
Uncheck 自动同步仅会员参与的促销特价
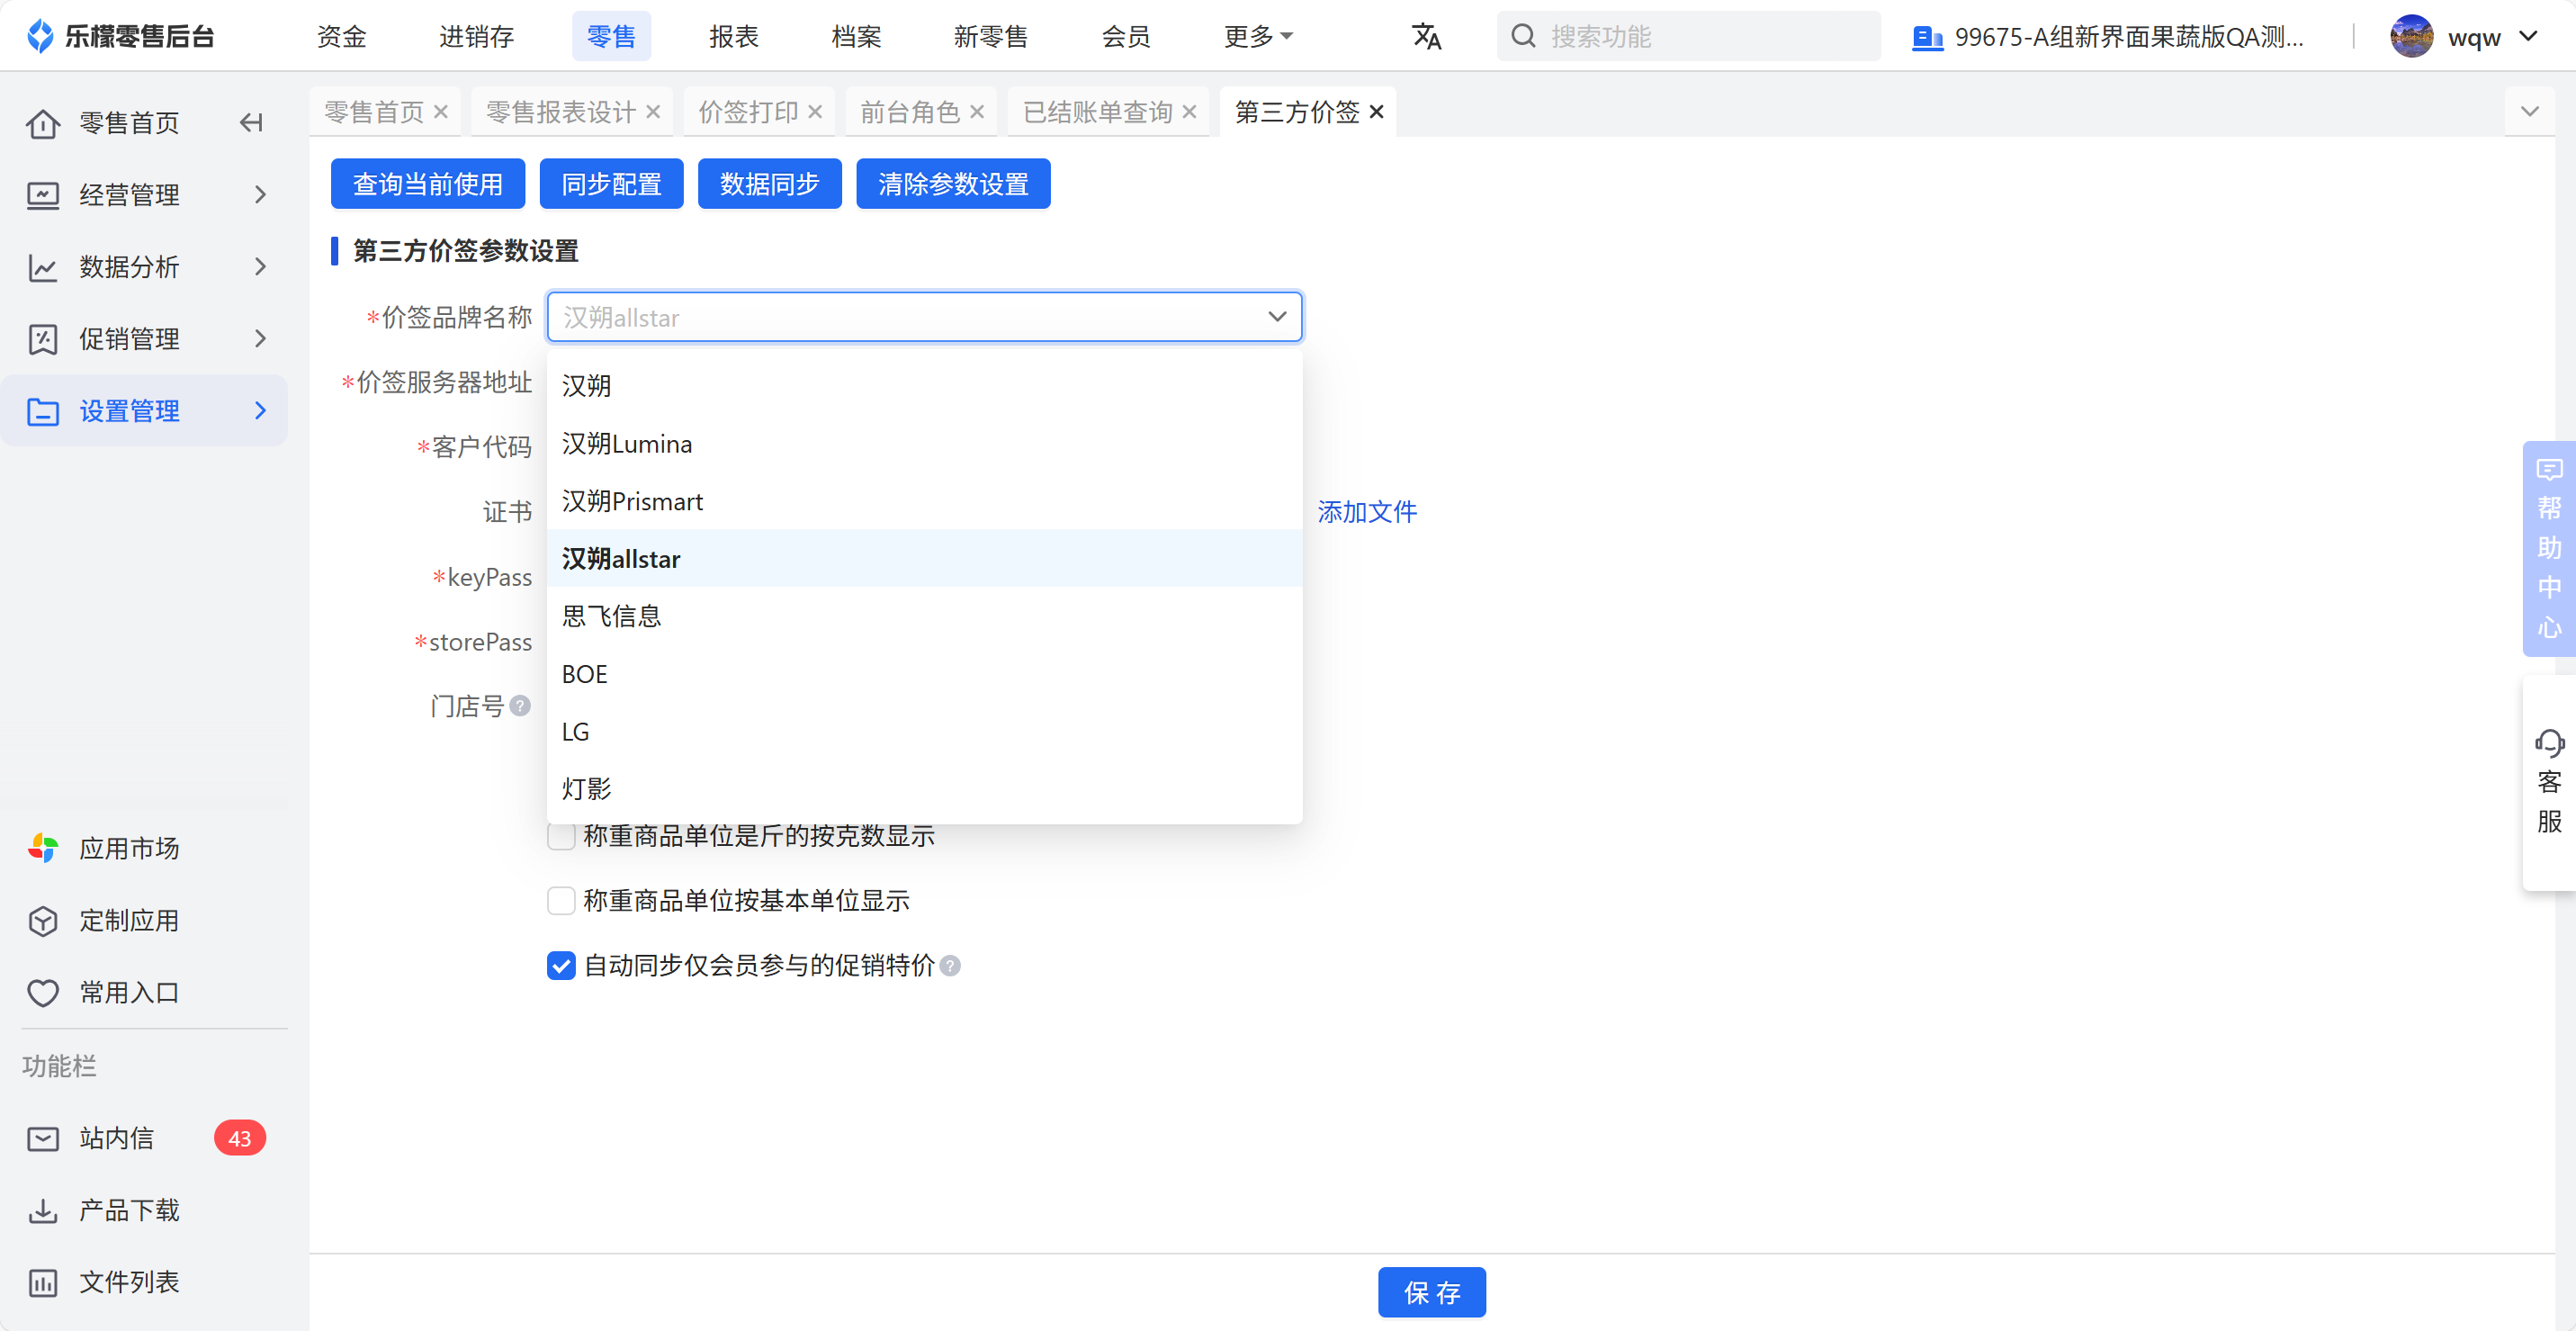coord(561,965)
